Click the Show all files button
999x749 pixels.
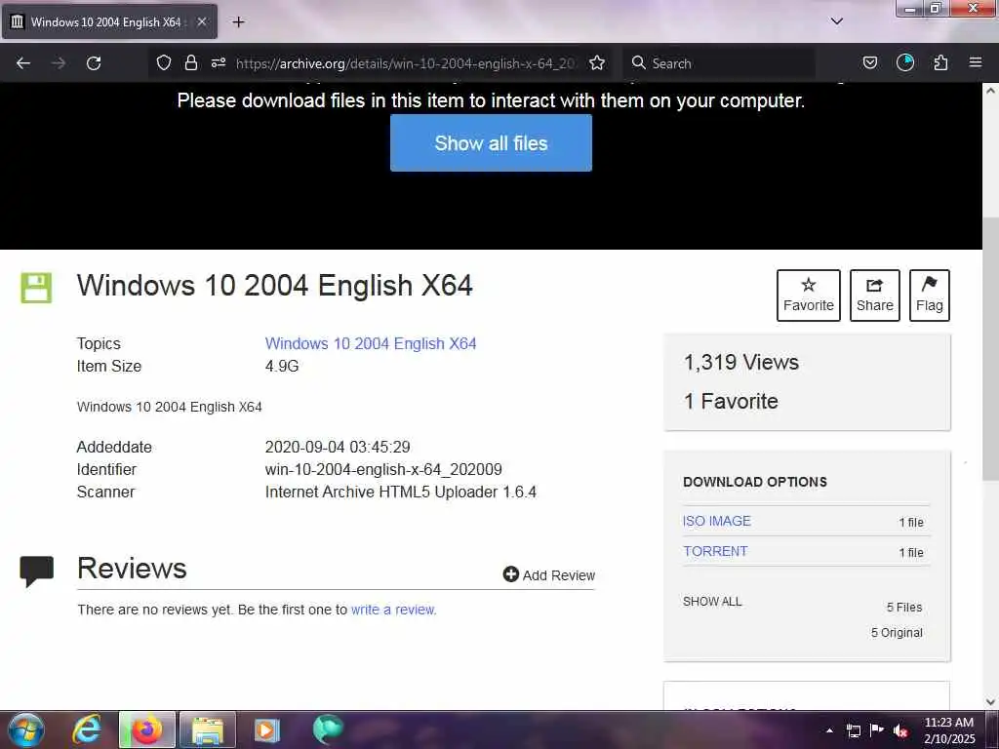(491, 142)
